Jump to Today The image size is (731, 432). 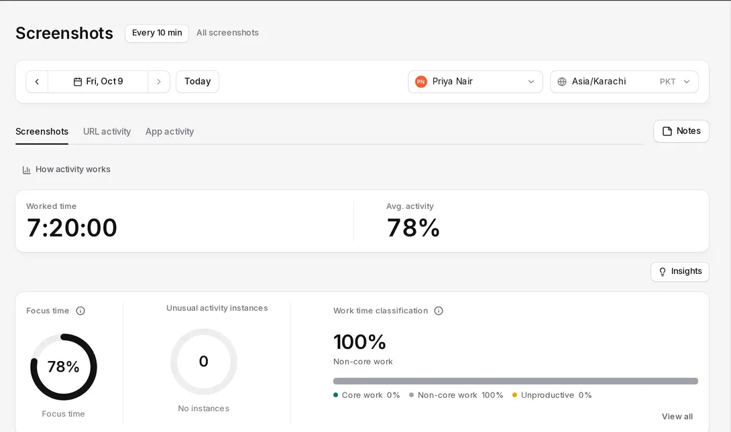[x=197, y=82]
